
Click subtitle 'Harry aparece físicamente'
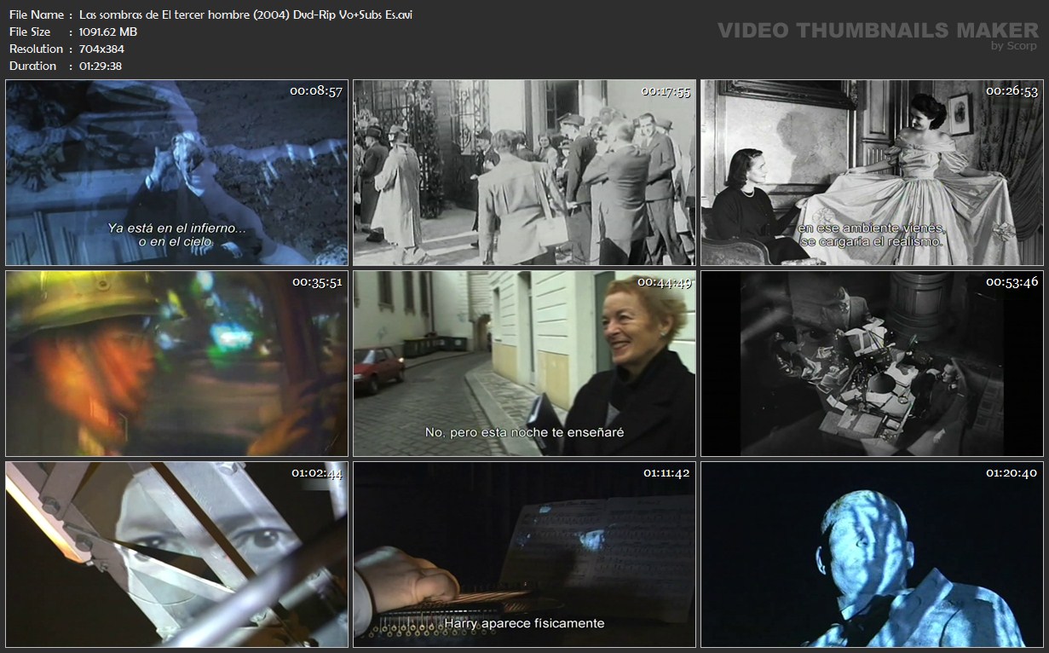click(524, 623)
